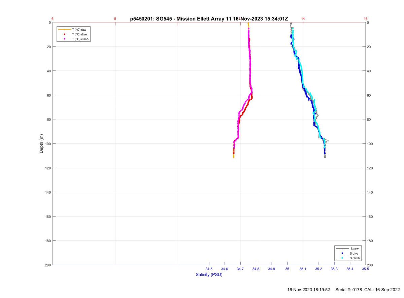Click depth tick 0 on left axis
Image resolution: width=404 pixels, height=298 pixels.
[x=49, y=23]
